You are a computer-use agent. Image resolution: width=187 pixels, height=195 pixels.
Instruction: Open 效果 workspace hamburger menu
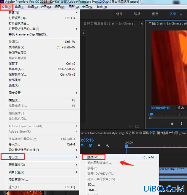click(181, 15)
